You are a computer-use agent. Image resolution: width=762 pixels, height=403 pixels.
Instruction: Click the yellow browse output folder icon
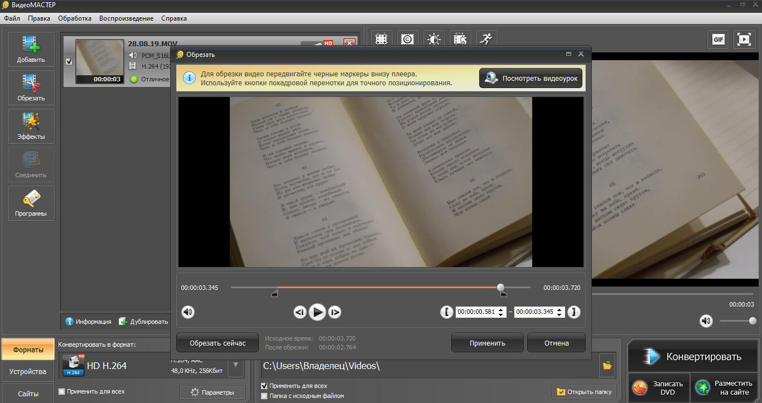click(x=607, y=366)
